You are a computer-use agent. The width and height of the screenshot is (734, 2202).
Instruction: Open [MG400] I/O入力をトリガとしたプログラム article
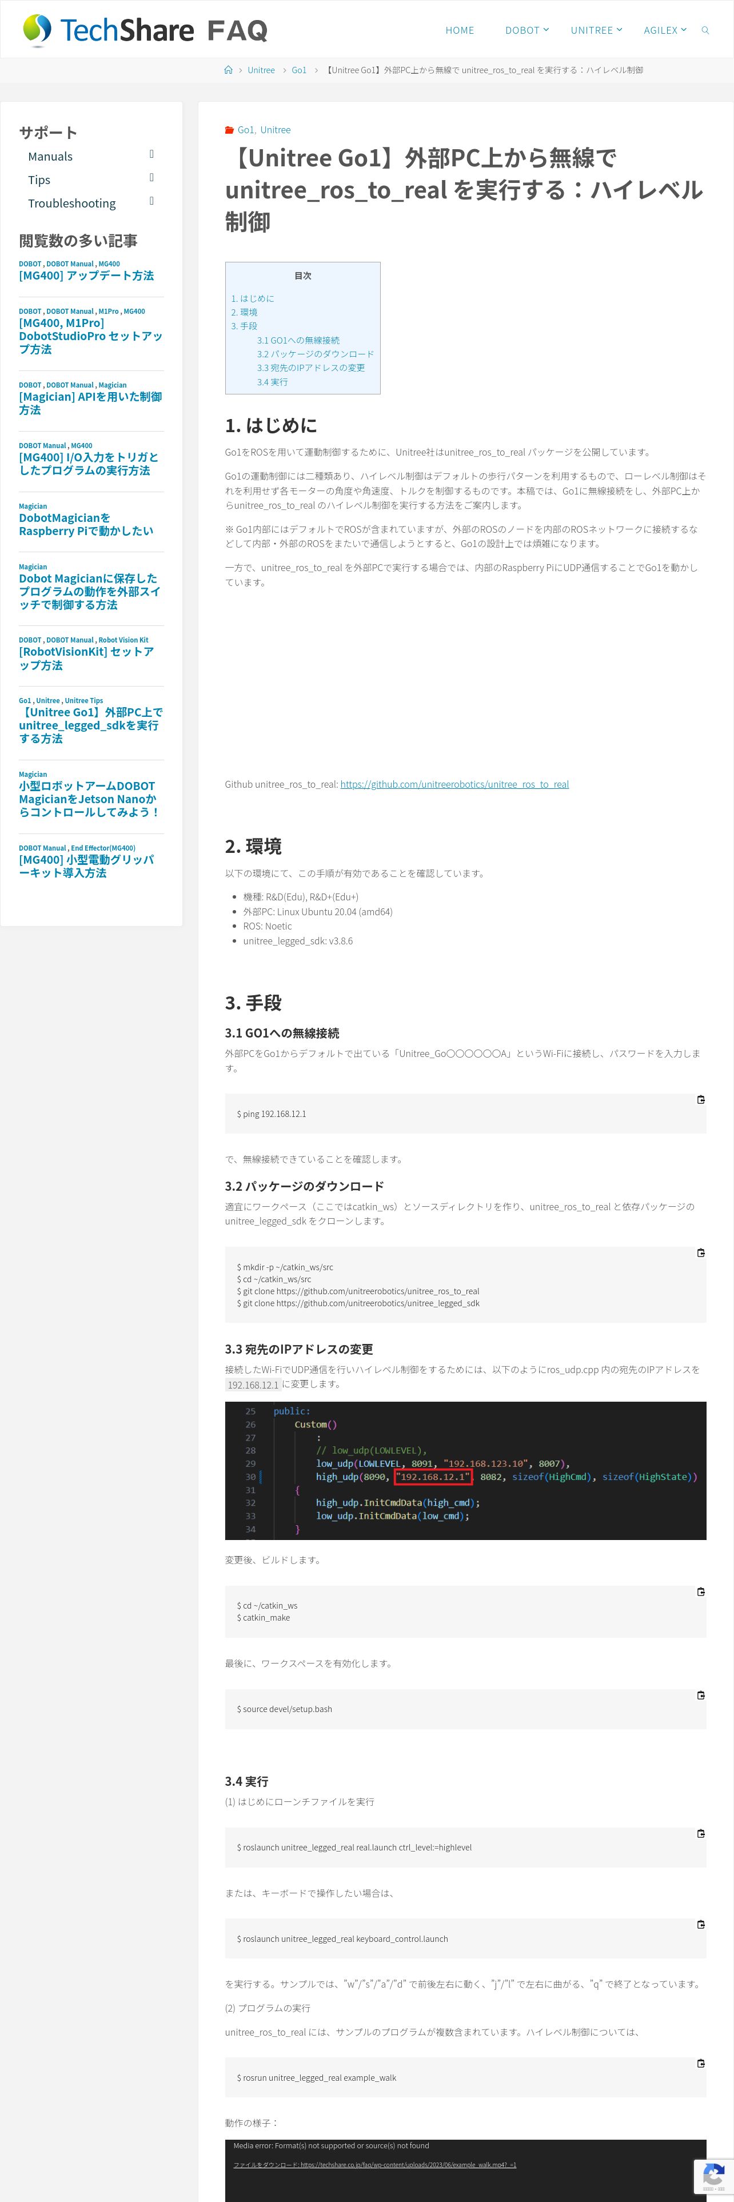click(x=89, y=463)
